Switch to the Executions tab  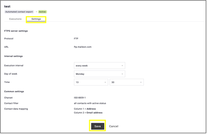(x=15, y=19)
